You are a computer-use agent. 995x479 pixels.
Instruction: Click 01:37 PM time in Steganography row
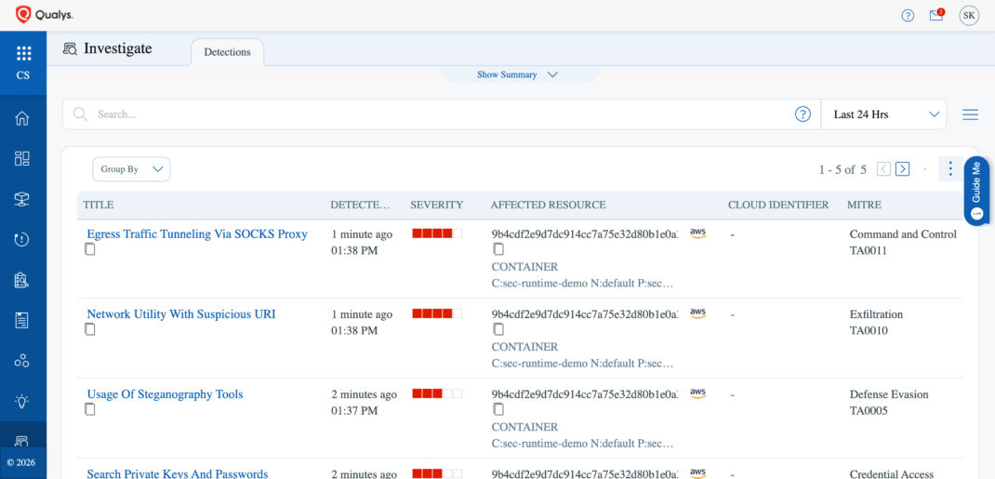coord(354,410)
